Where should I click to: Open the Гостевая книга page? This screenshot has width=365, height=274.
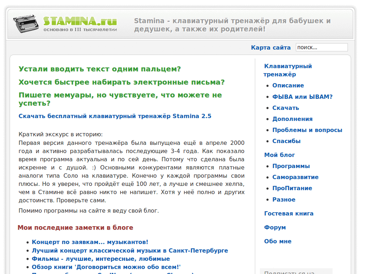pos(289,213)
